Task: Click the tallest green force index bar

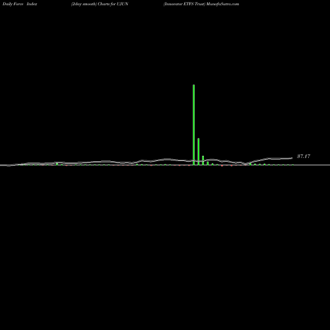Action: (193, 125)
